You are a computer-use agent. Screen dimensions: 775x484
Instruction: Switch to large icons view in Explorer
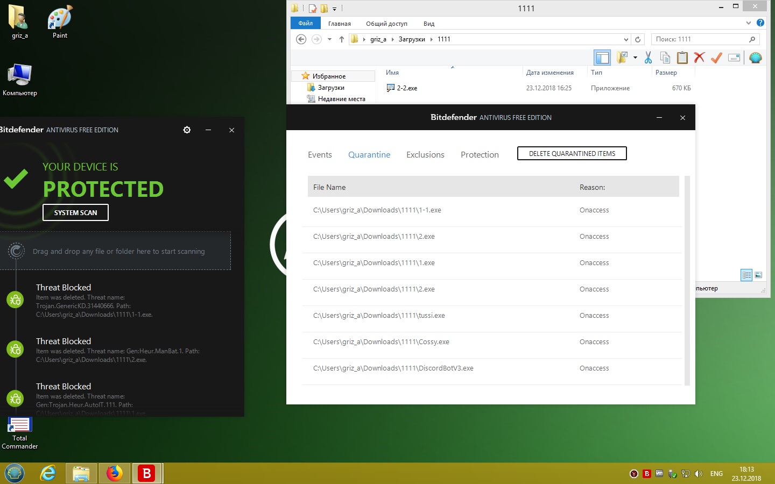(x=758, y=275)
